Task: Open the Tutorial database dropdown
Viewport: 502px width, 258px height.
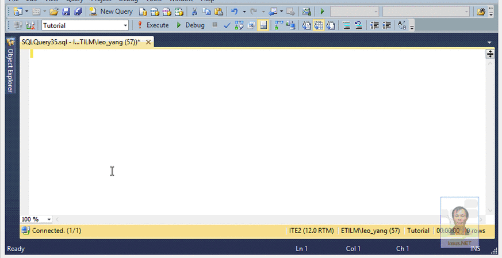Action: (x=125, y=25)
